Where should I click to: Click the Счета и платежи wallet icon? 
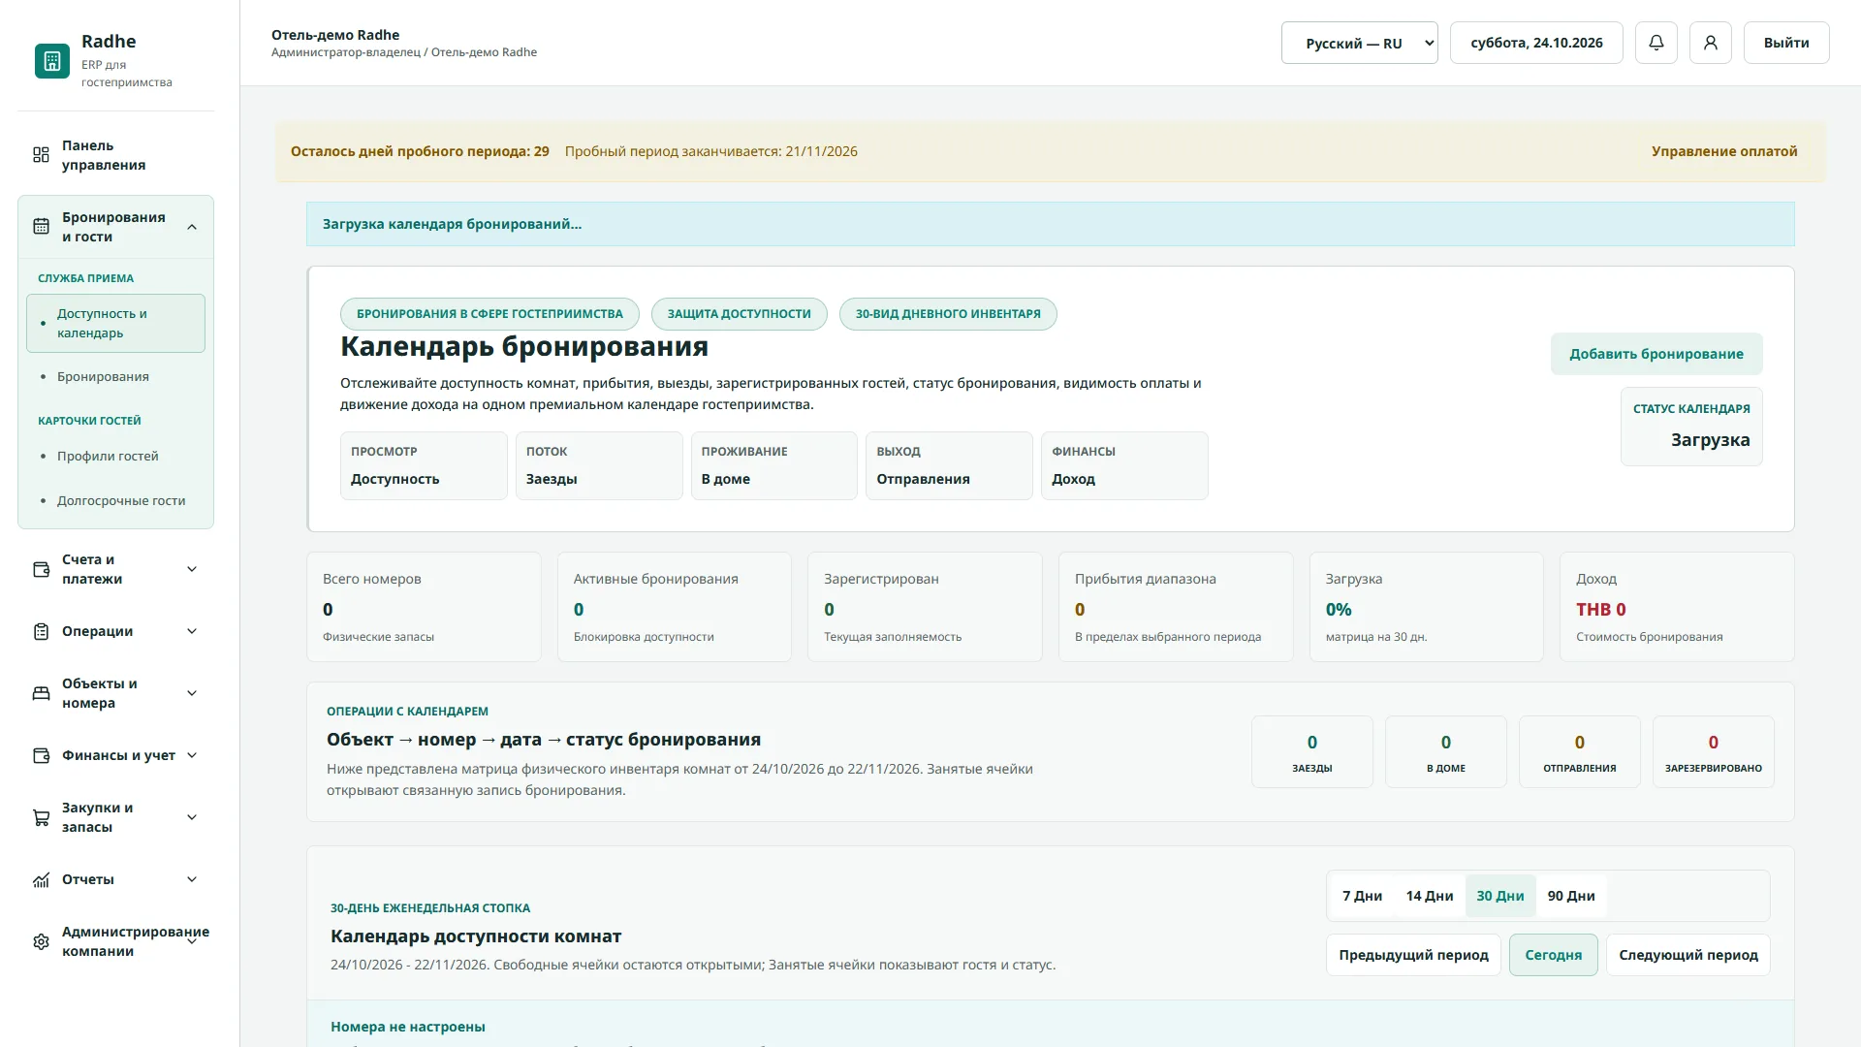(41, 569)
